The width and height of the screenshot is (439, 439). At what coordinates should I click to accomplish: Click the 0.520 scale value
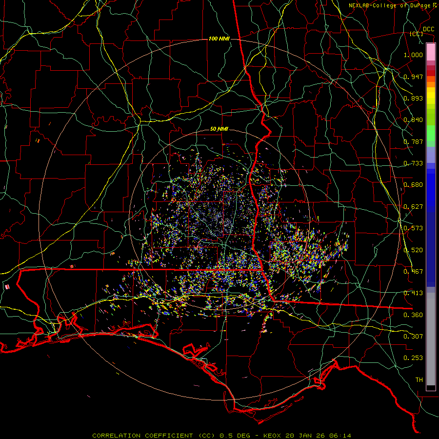click(413, 250)
